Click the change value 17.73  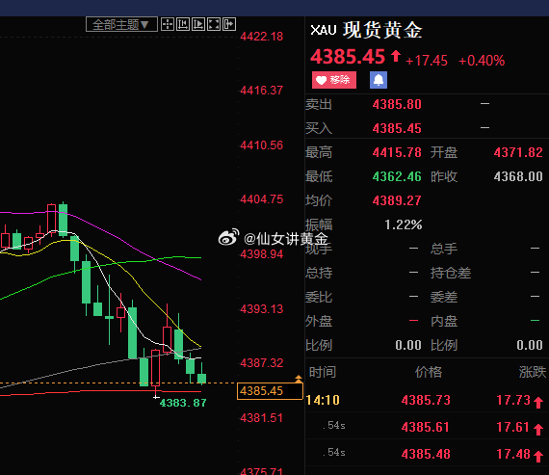[513, 400]
